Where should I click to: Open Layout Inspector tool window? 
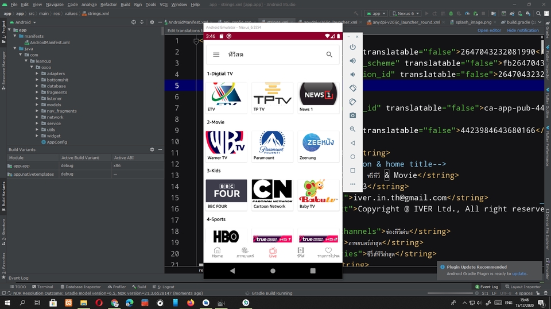pyautogui.click(x=523, y=287)
